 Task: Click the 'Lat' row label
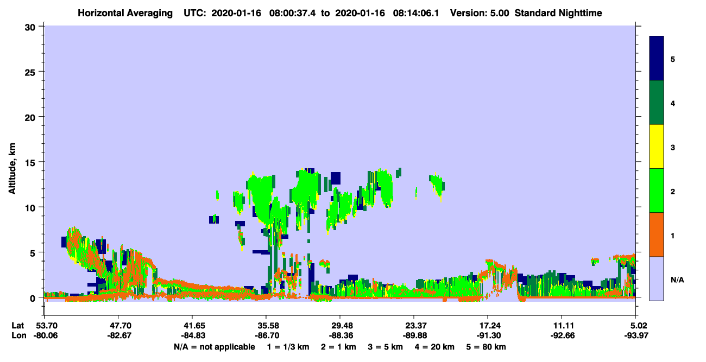[x=18, y=325]
